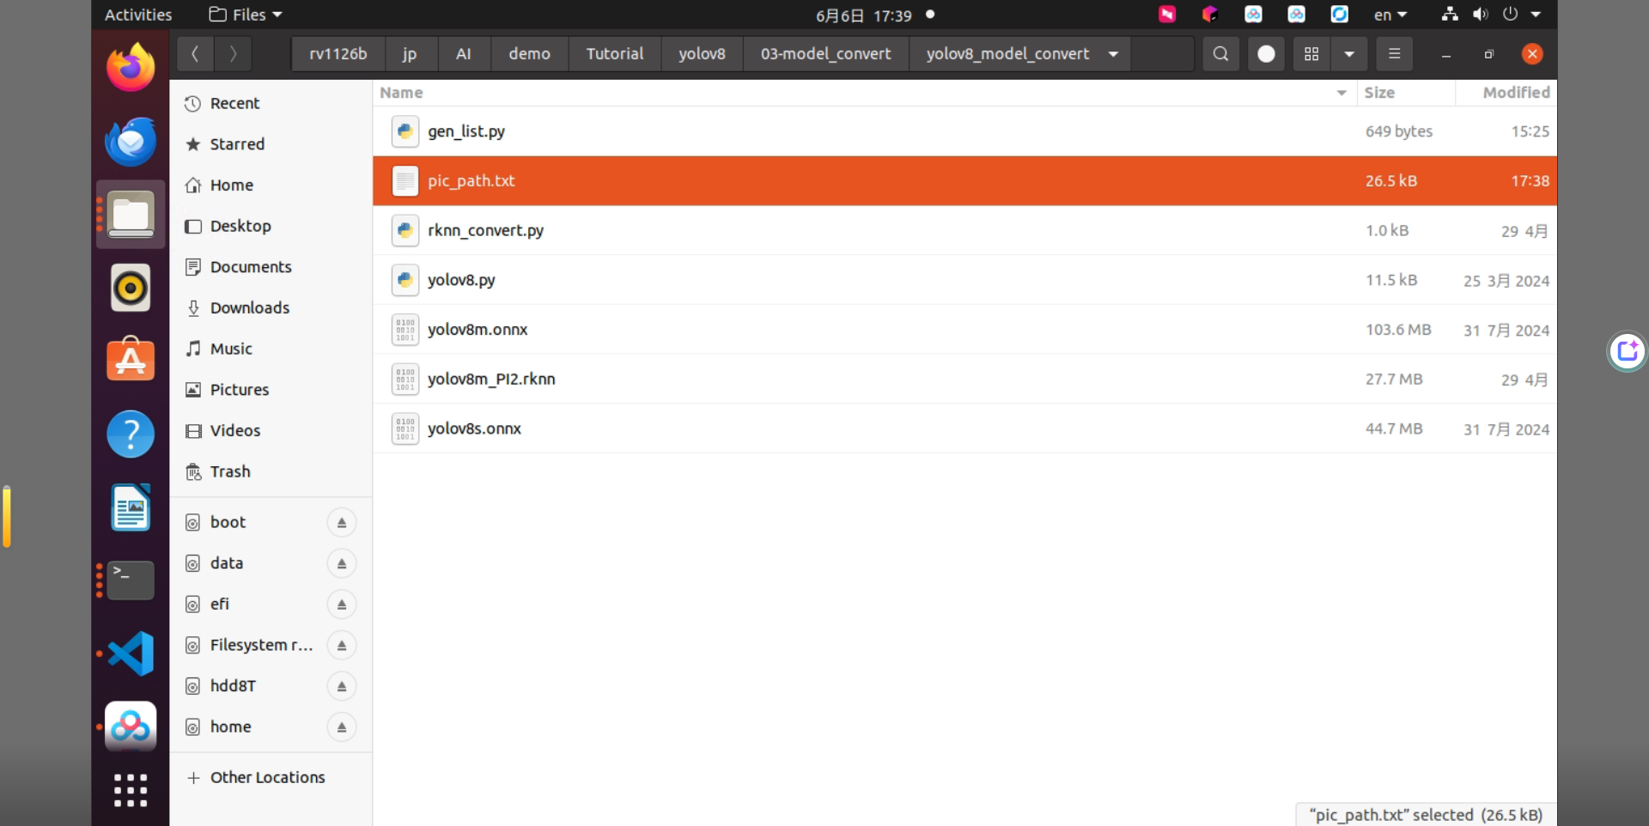Go to the rv1126b path segment
This screenshot has height=826, width=1649.
[338, 54]
